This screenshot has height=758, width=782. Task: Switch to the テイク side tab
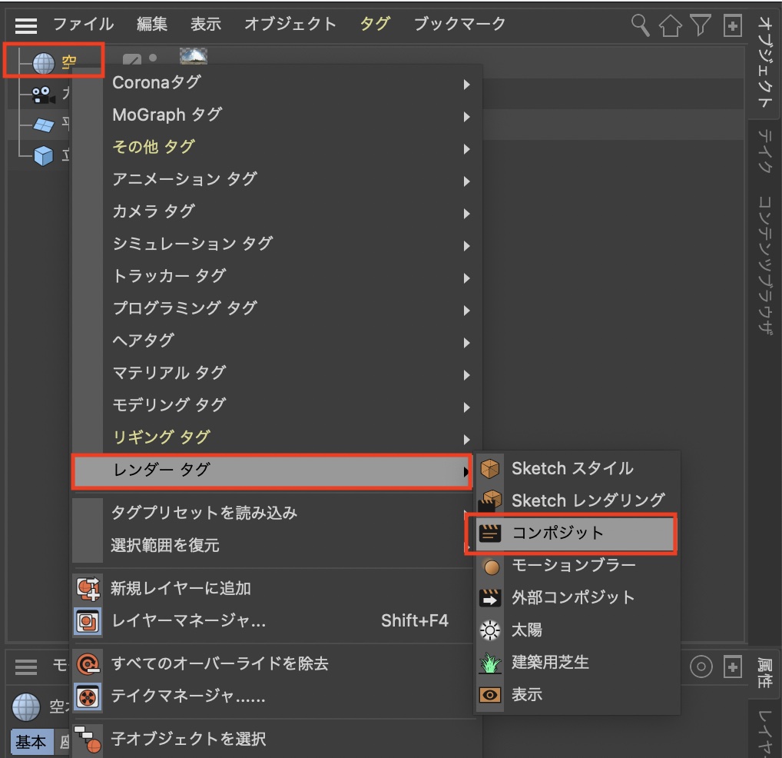pos(764,151)
